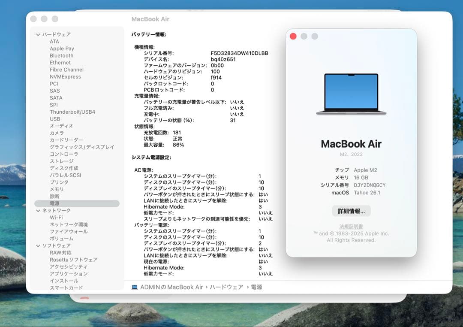Screen dimensions: 463x327
Task: Select USB in the sidebar
Action: pyautogui.click(x=55, y=119)
